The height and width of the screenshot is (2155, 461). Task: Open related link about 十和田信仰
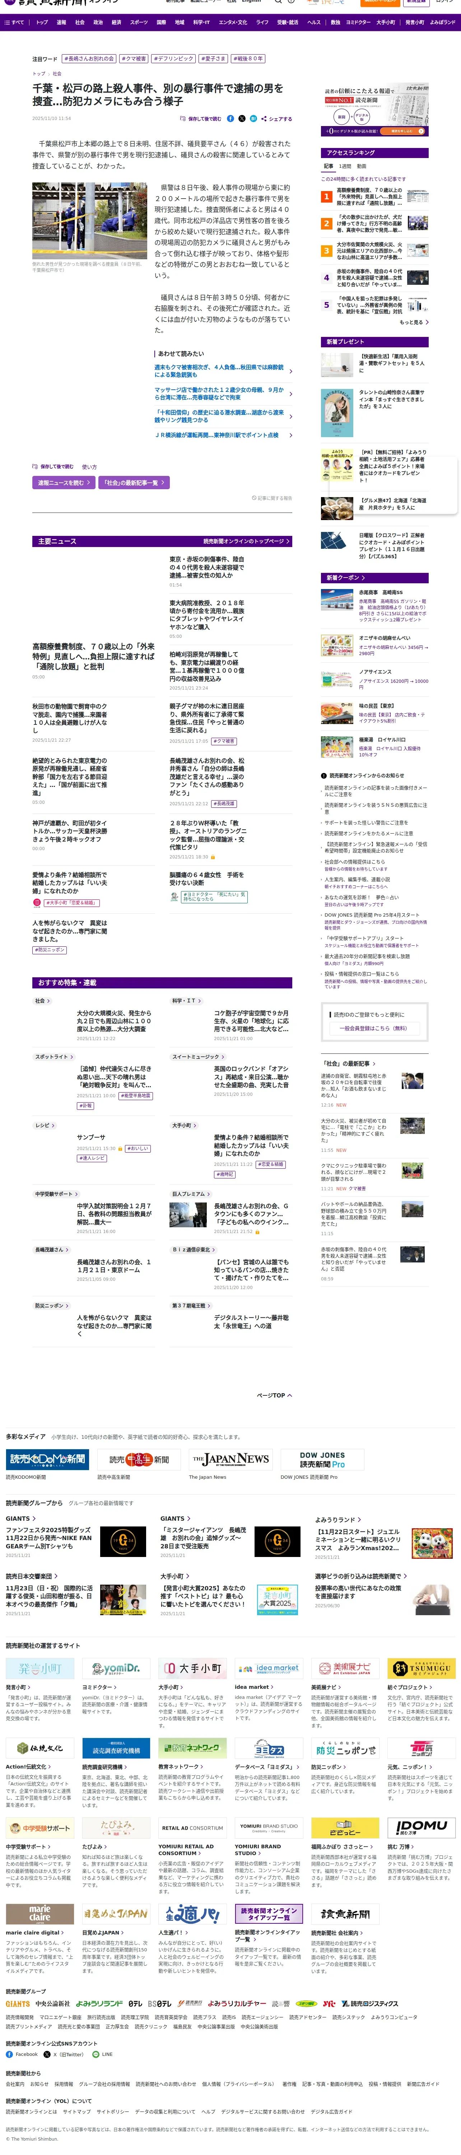click(x=223, y=416)
